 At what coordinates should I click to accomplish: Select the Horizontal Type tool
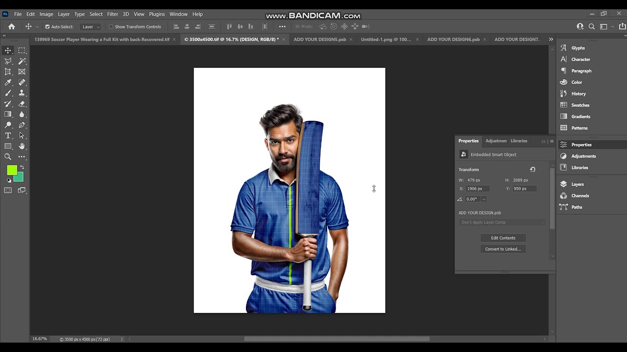click(x=8, y=135)
